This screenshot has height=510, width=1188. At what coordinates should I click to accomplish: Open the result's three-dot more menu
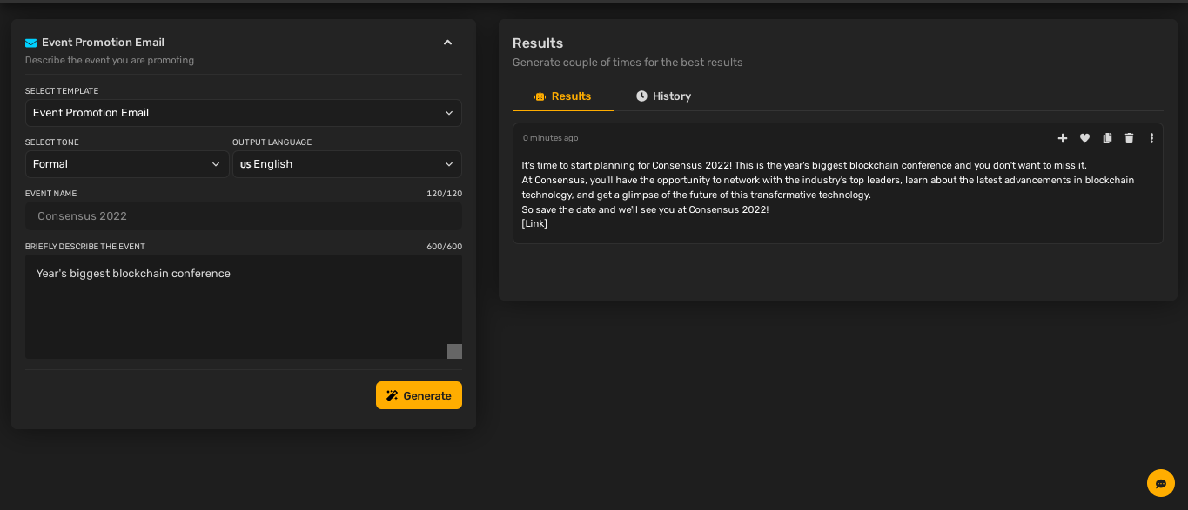pyautogui.click(x=1151, y=138)
